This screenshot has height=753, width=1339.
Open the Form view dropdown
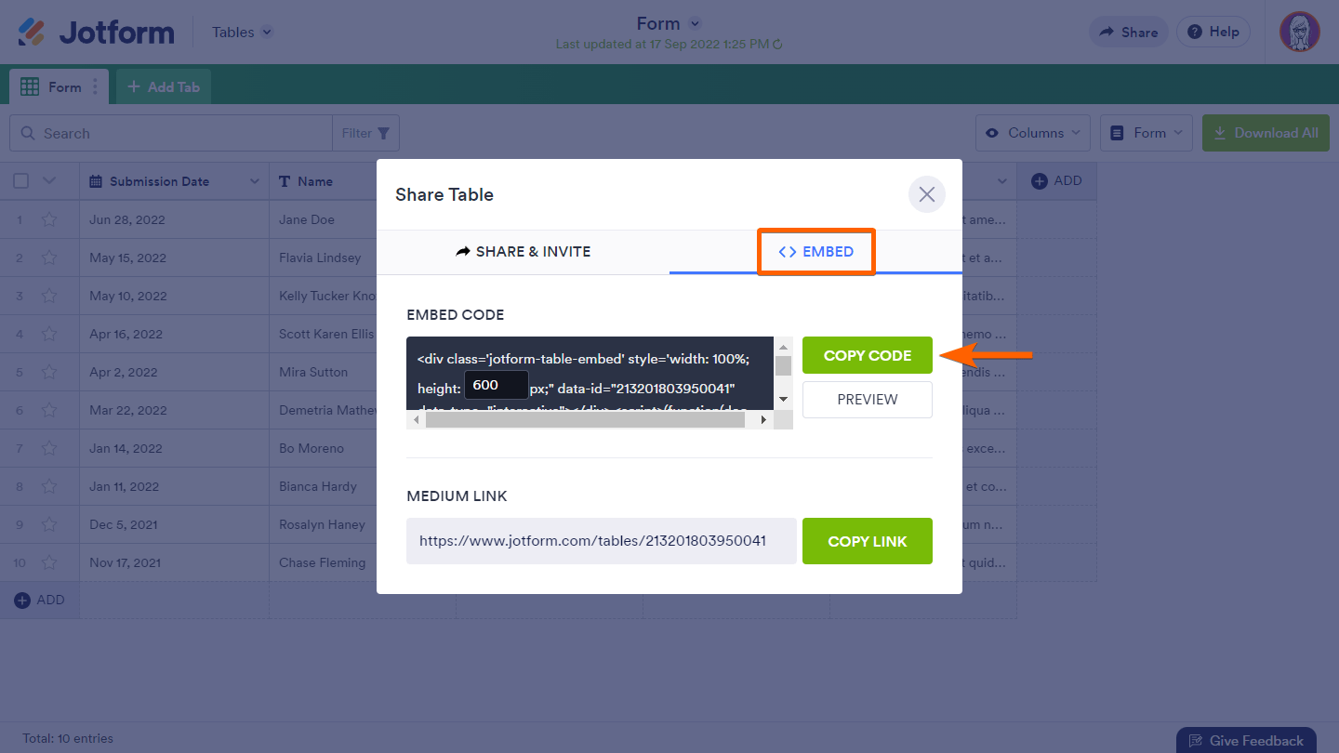click(x=1147, y=133)
